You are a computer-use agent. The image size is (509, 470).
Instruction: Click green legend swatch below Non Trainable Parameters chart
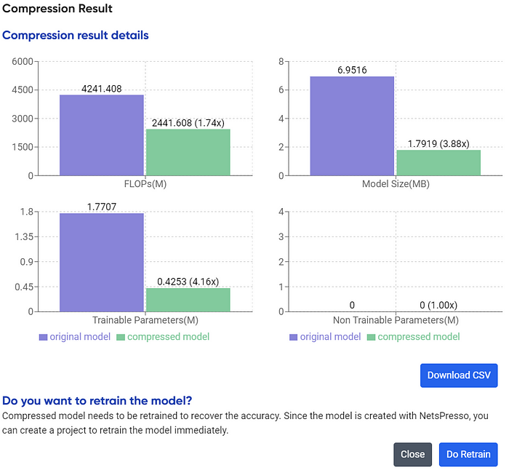372,337
